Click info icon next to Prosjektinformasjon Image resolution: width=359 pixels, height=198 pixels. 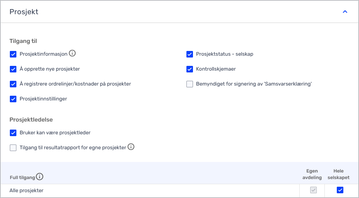72,54
